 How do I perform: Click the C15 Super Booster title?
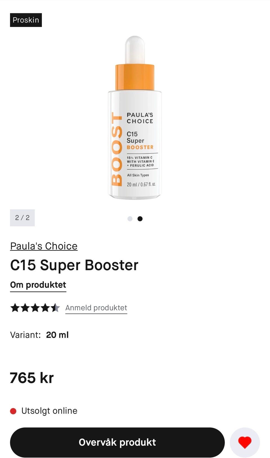(74, 265)
